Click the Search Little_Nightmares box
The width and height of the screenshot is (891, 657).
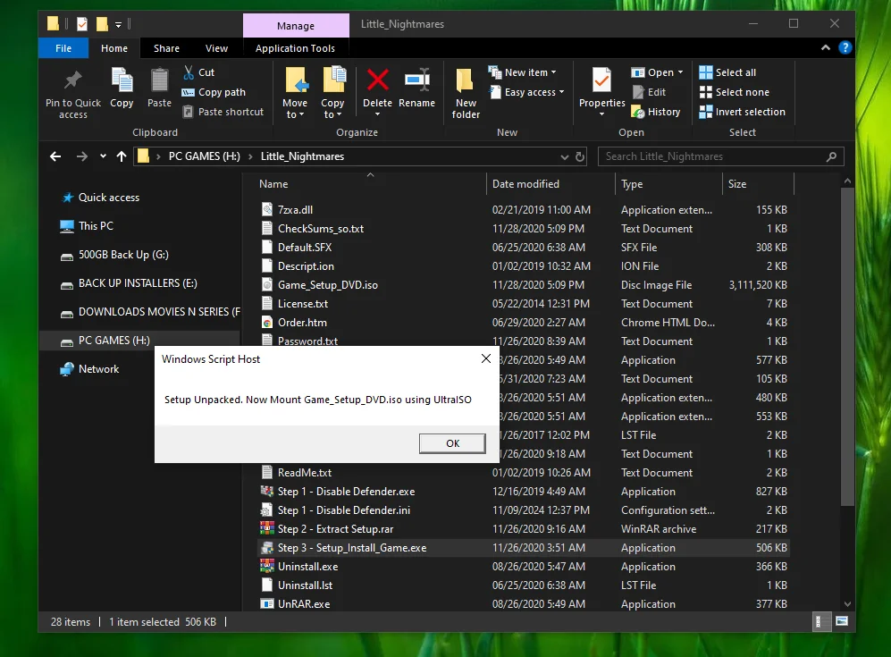[x=720, y=156]
